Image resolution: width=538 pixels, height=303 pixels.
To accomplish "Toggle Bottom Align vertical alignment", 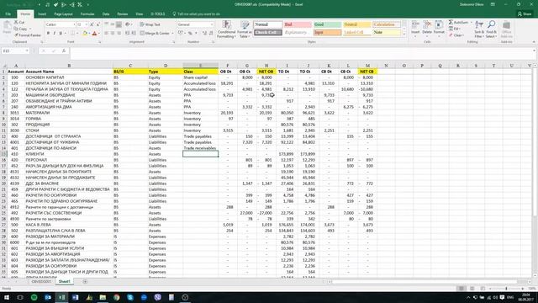I will tap(119, 24).
